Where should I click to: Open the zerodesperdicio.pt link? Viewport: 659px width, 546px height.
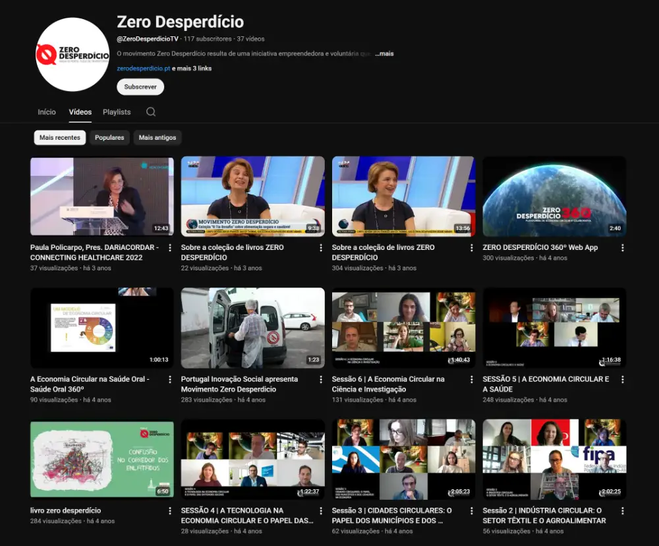click(x=143, y=69)
